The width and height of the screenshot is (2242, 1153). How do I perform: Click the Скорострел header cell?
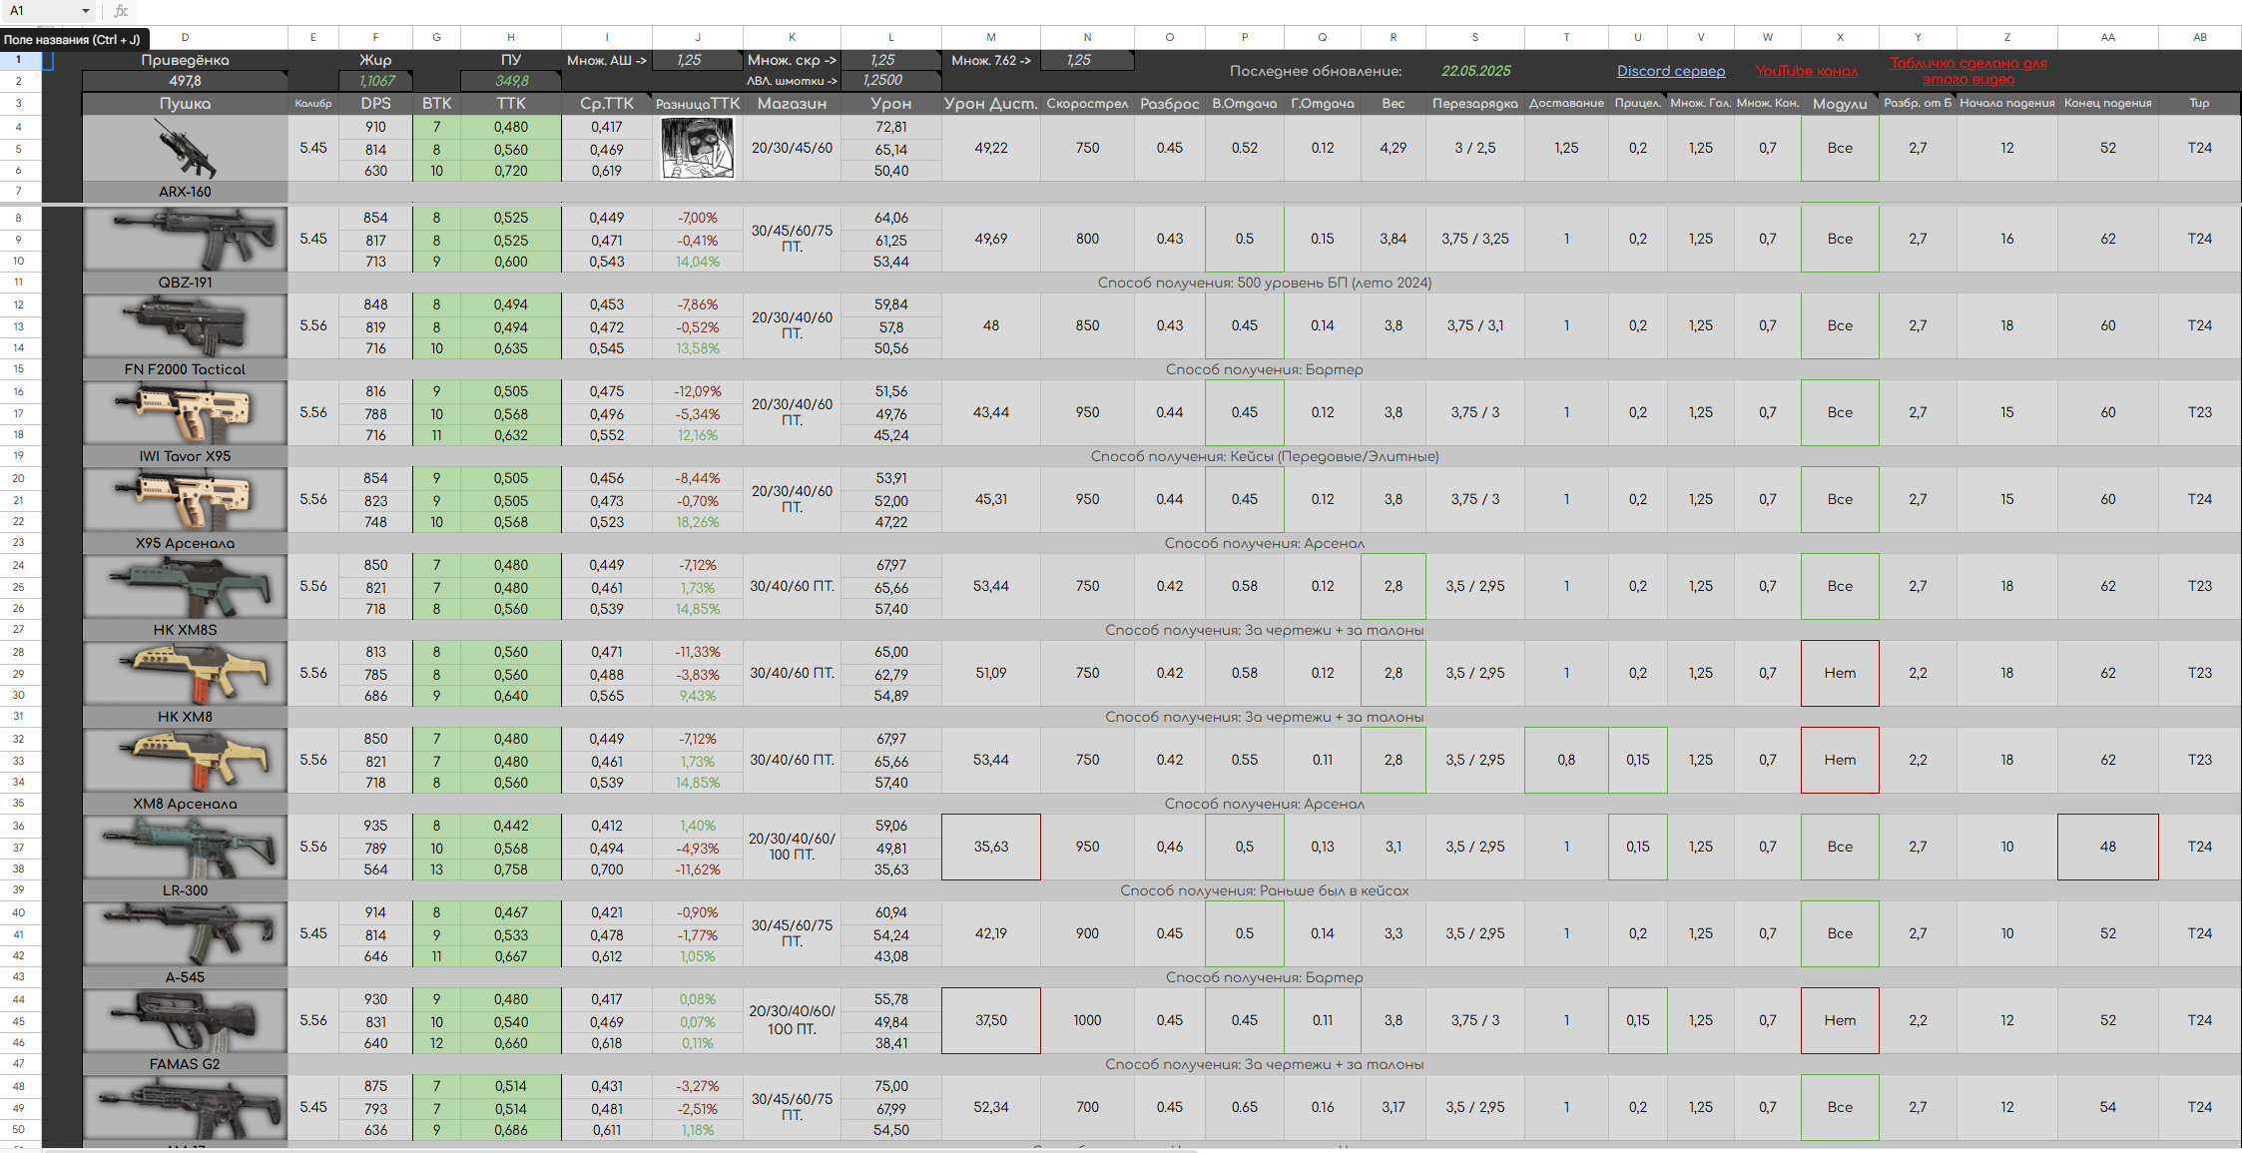coord(1087,103)
